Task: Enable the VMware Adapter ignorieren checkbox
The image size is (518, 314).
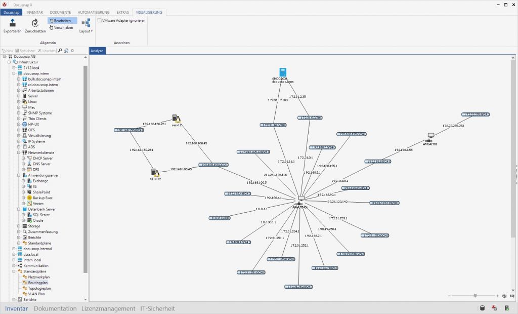Action: tap(100, 21)
